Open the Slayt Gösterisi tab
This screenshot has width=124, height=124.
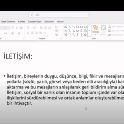8,22
